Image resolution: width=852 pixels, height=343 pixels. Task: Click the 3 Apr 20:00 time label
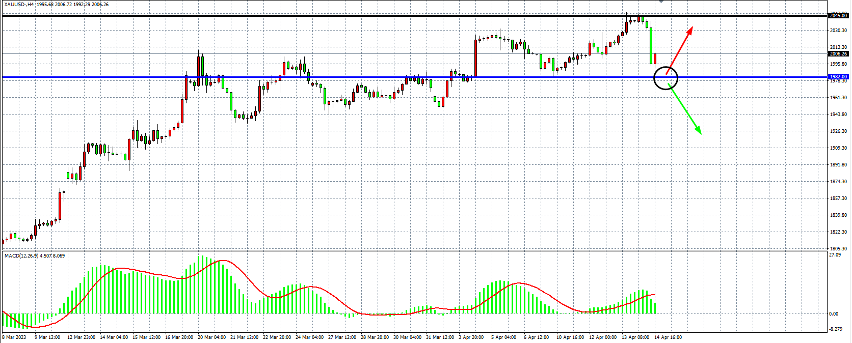tap(471, 337)
